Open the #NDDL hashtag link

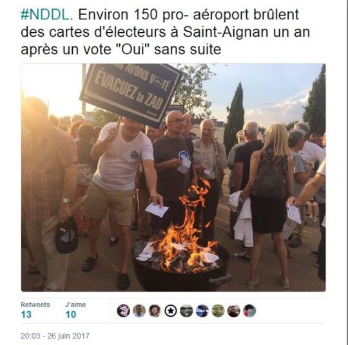(45, 15)
